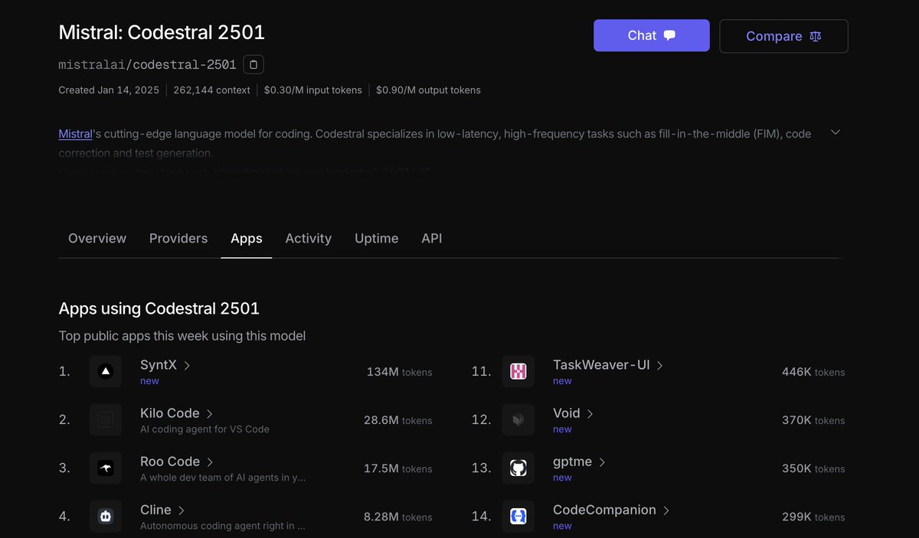Click the $0.90/M output tokens price
This screenshot has width=919, height=538.
[428, 90]
